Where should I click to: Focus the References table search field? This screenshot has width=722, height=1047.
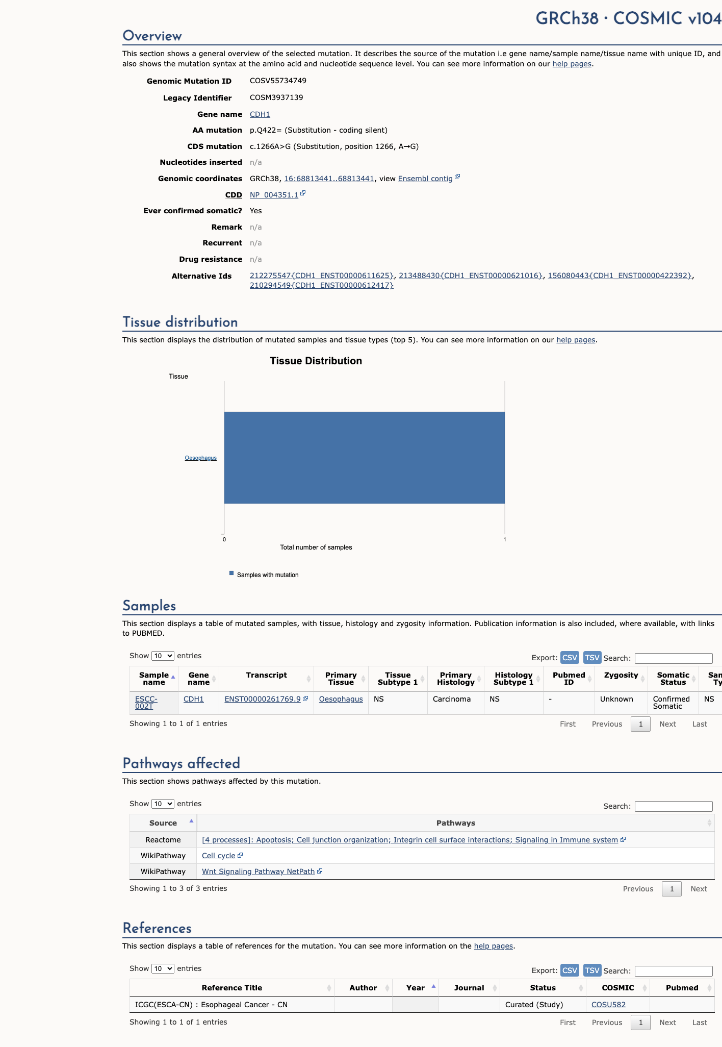(x=674, y=971)
